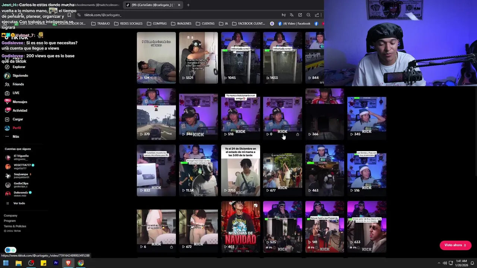This screenshot has height=268, width=477.
Task: Open the dark video with 366 views
Action: click(325, 114)
